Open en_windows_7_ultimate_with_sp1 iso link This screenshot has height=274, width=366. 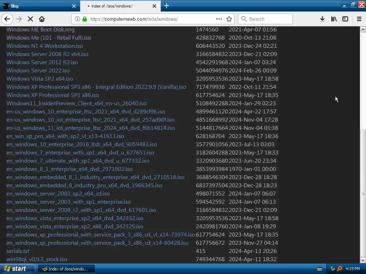[78, 161]
